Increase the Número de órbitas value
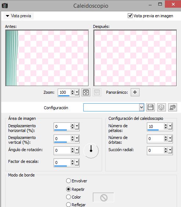Image resolution: width=181 pixels, height=207 pixels. click(x=166, y=137)
